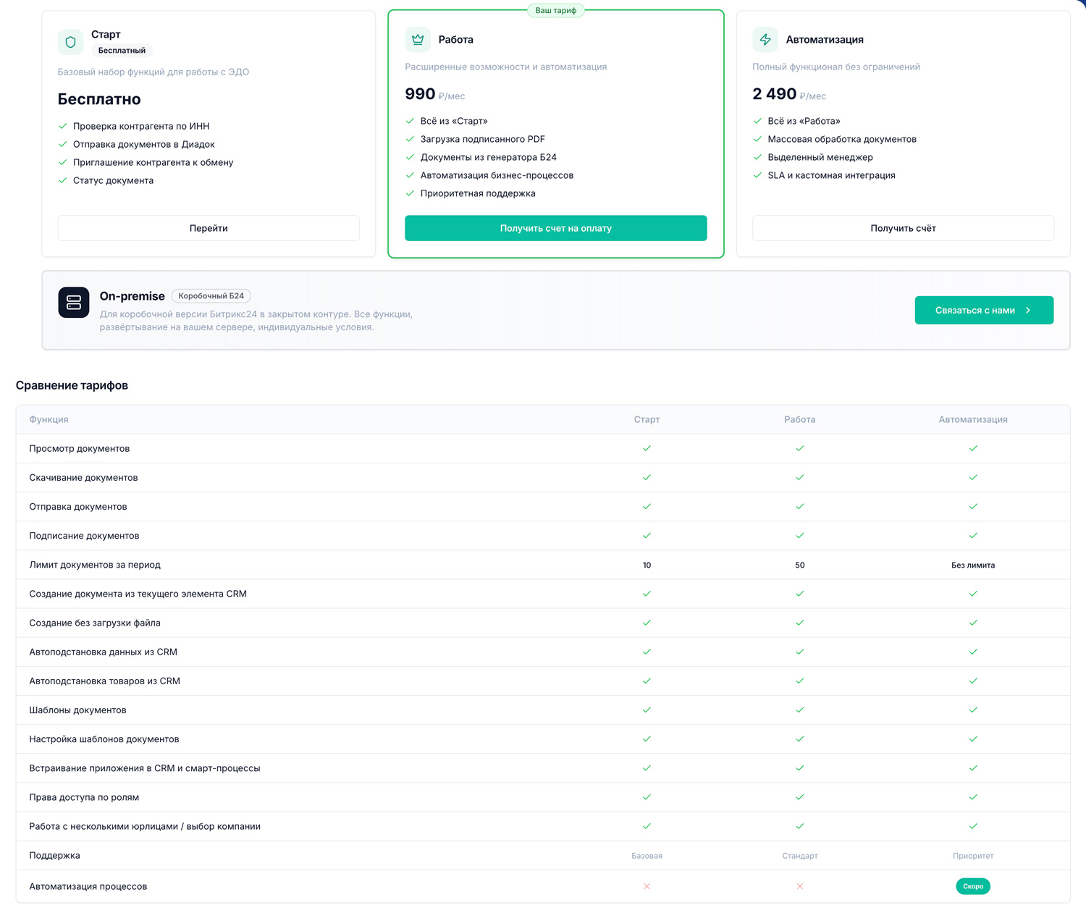Click the lightning icon on Автоматизация plan
Viewport: 1086px width, 921px height.
765,40
